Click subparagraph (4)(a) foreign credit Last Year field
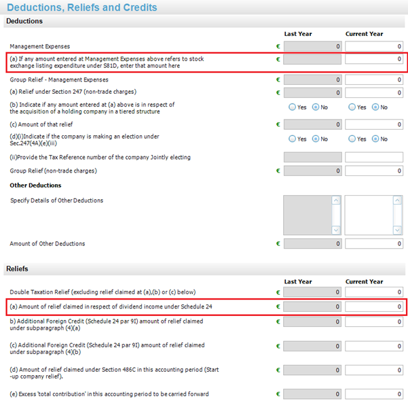 pos(312,321)
